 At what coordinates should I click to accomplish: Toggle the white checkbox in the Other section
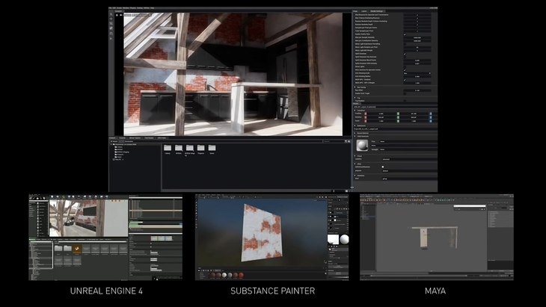pyautogui.click(x=383, y=167)
